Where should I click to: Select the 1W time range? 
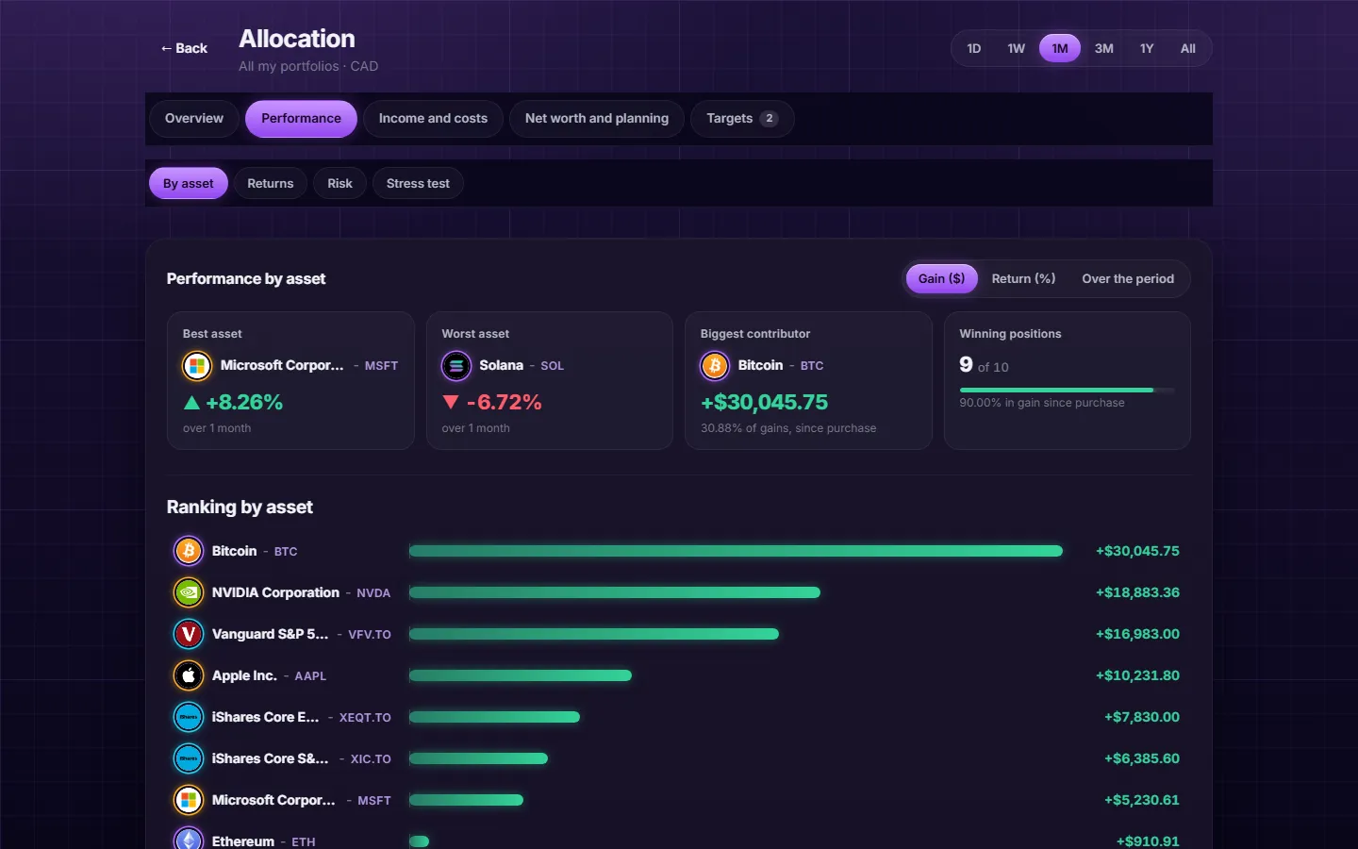[1016, 48]
